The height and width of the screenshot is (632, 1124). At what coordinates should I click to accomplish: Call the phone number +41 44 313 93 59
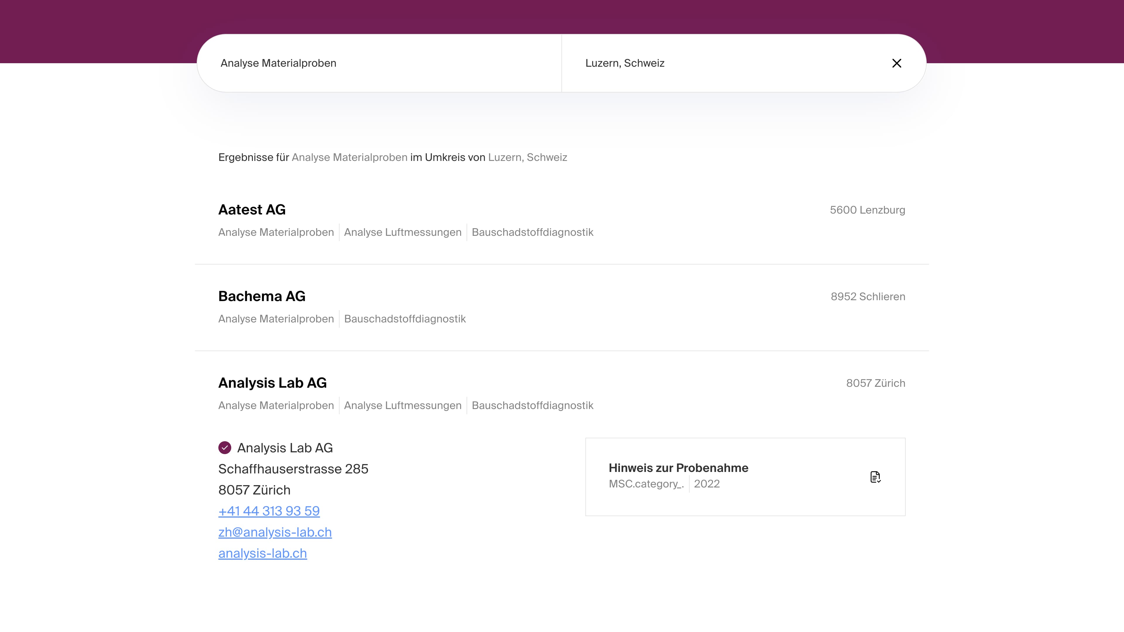(x=269, y=511)
